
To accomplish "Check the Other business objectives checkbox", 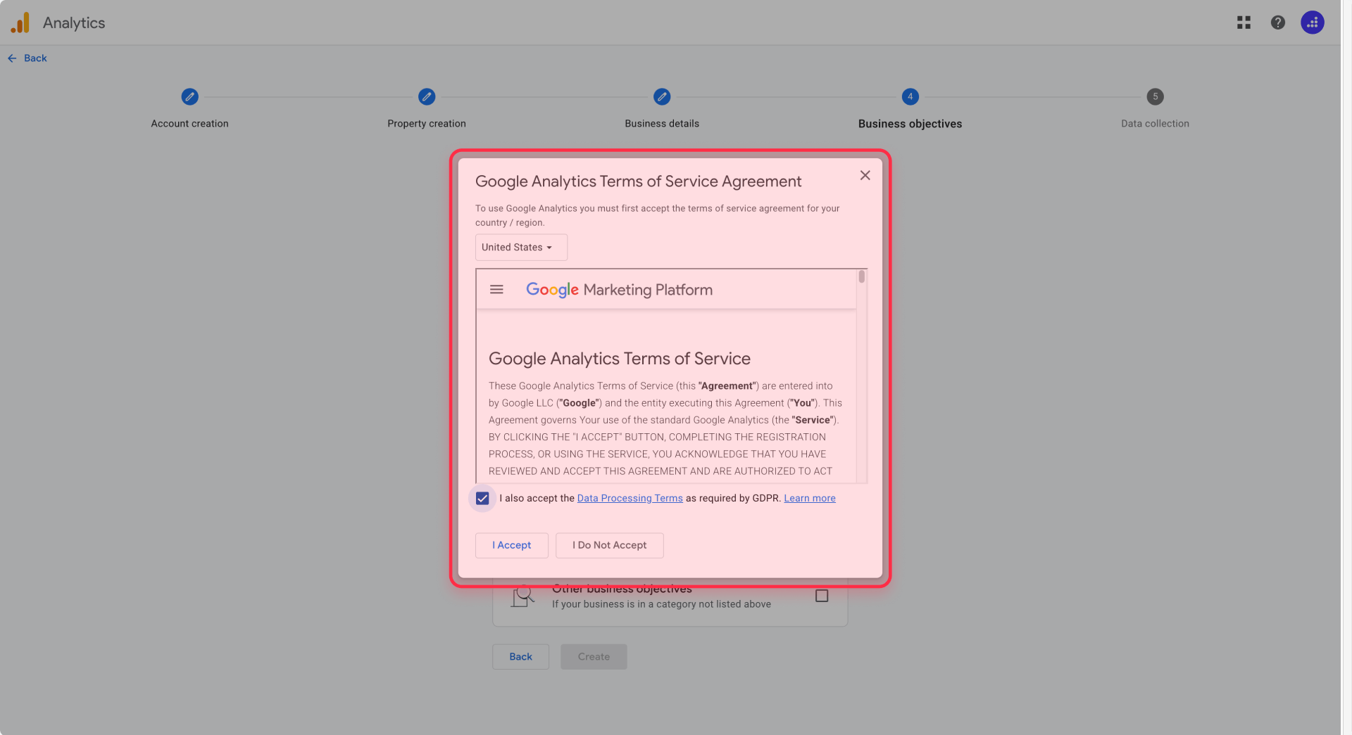I will coord(822,596).
